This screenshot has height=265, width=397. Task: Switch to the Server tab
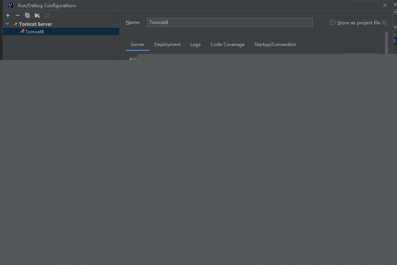pyautogui.click(x=137, y=45)
